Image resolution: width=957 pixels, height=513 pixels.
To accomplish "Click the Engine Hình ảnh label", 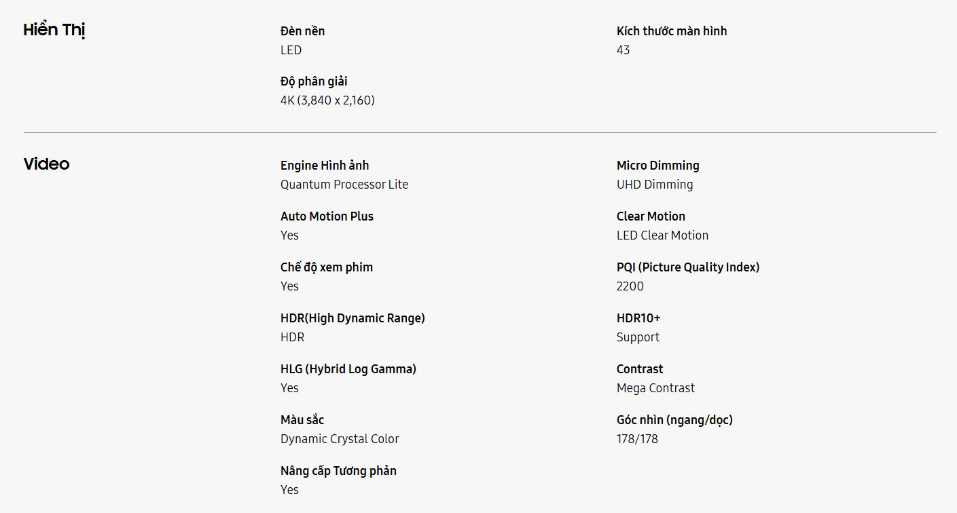I will point(325,166).
